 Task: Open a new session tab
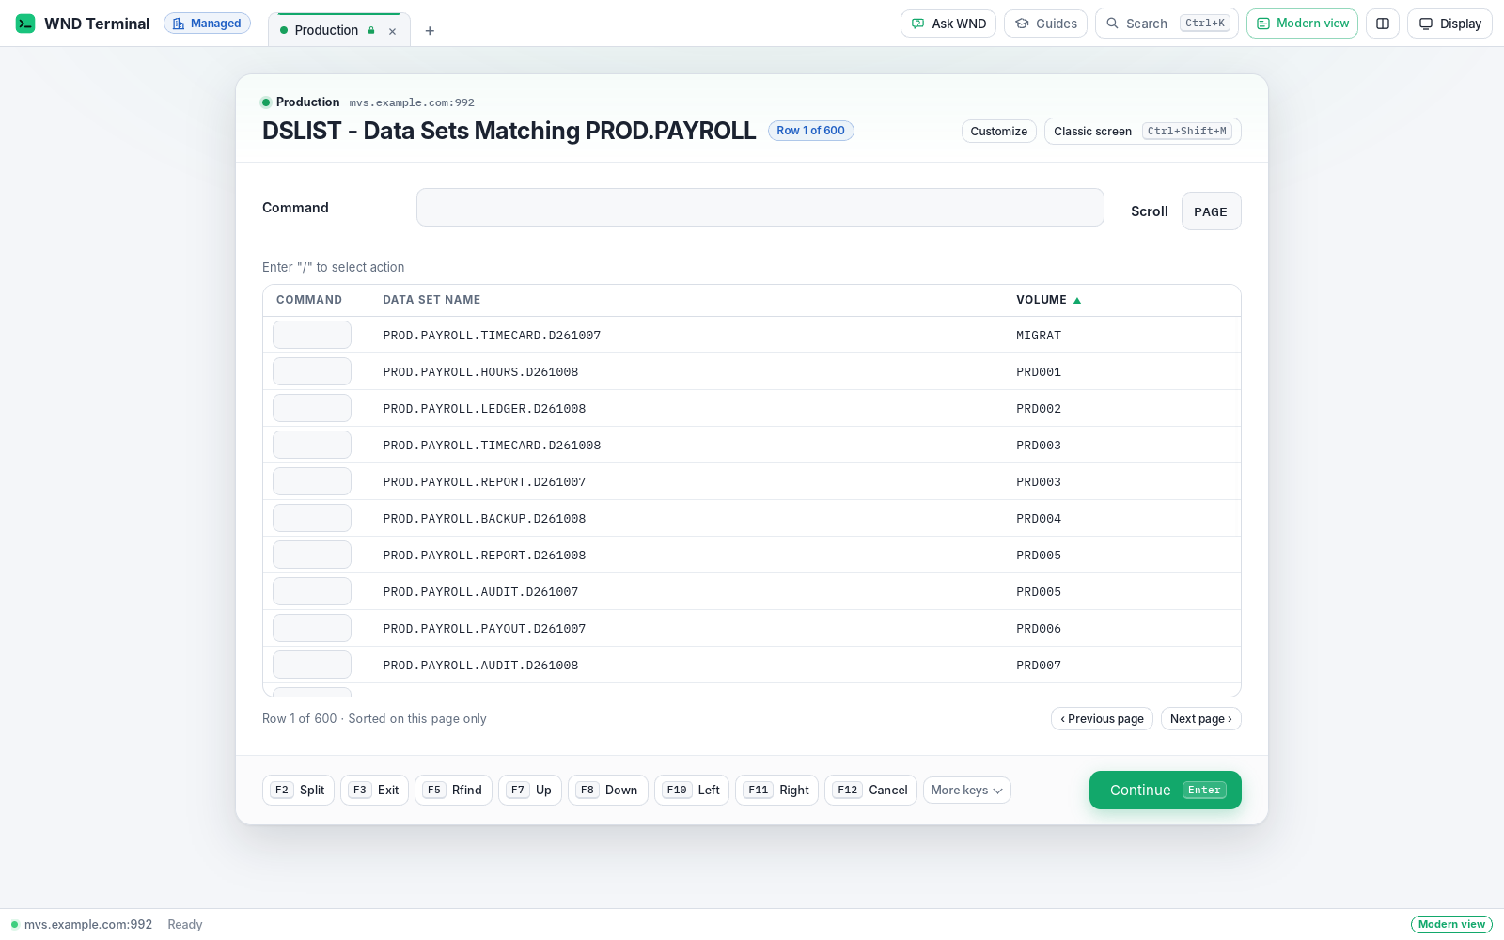(430, 31)
